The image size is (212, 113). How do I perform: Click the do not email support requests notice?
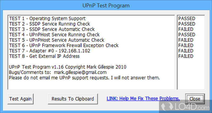[84, 78]
